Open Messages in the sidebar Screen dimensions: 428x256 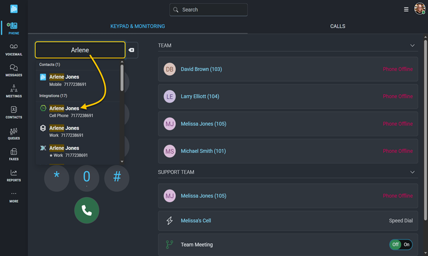pyautogui.click(x=14, y=70)
